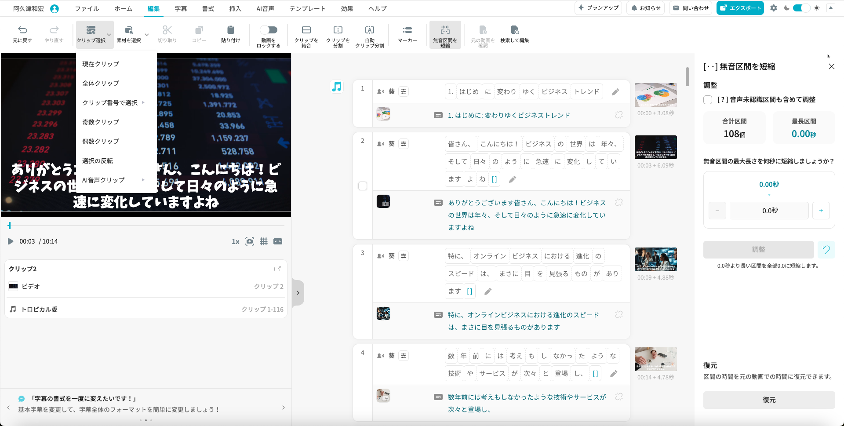Click the pencil edit icon on clip 2
The image size is (844, 426).
click(513, 179)
